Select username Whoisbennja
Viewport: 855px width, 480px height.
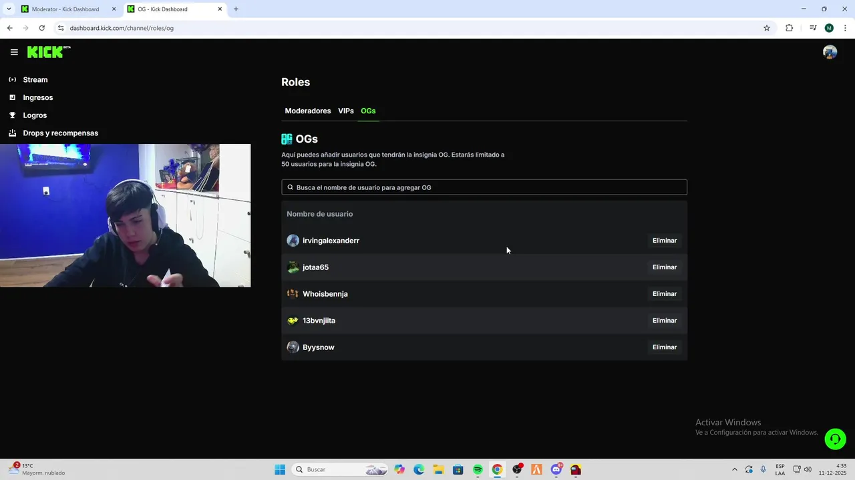coord(325,294)
